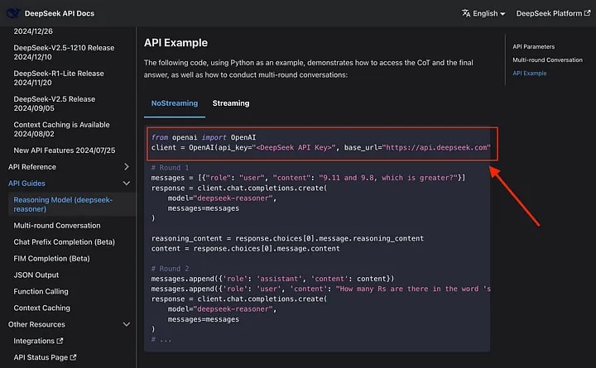Expand the API Reference chevron
Image resolution: width=596 pixels, height=368 pixels.
[126, 167]
